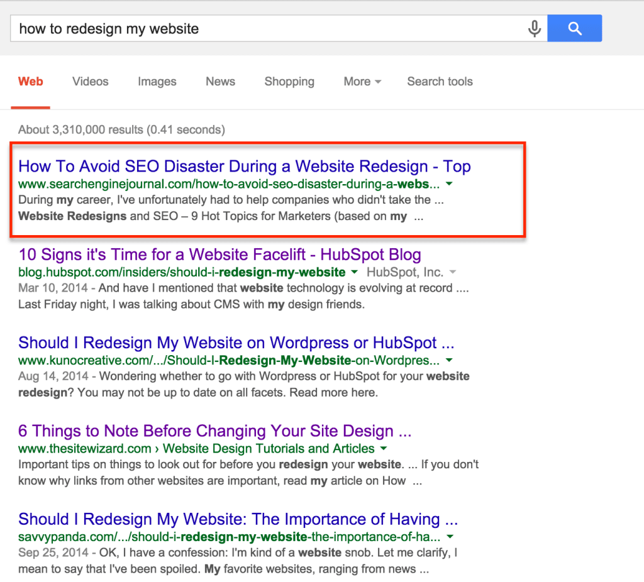Click the microphone voice search icon
644x582 pixels.
(535, 28)
